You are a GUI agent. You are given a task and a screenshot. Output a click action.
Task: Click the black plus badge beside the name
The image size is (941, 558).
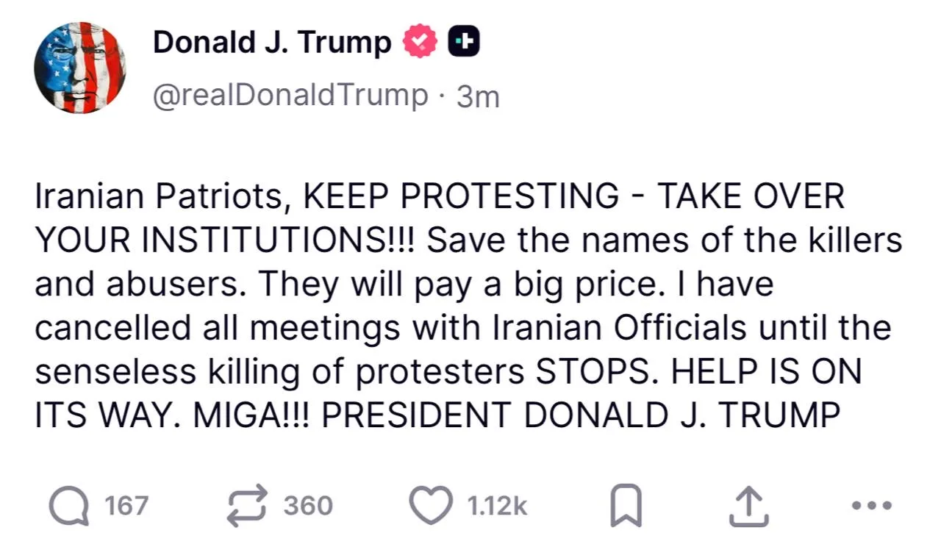(464, 43)
